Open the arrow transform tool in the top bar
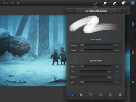136x102 pixels. 18,3
